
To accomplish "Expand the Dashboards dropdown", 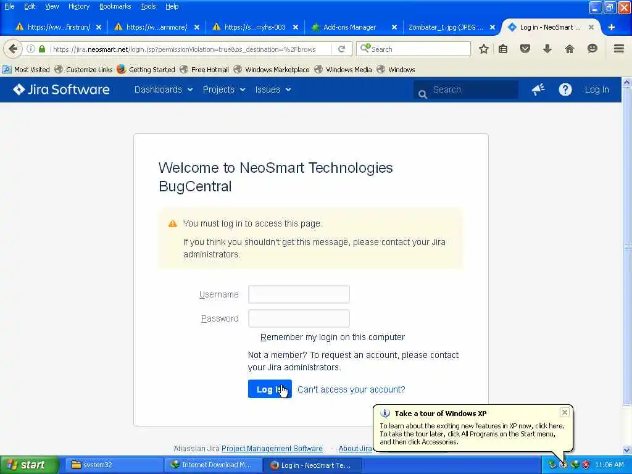I will coord(163,89).
